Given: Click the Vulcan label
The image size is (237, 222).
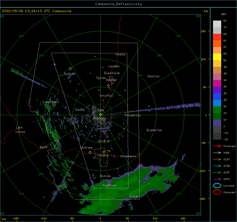Looking at the screenshot, I should point(134,196).
